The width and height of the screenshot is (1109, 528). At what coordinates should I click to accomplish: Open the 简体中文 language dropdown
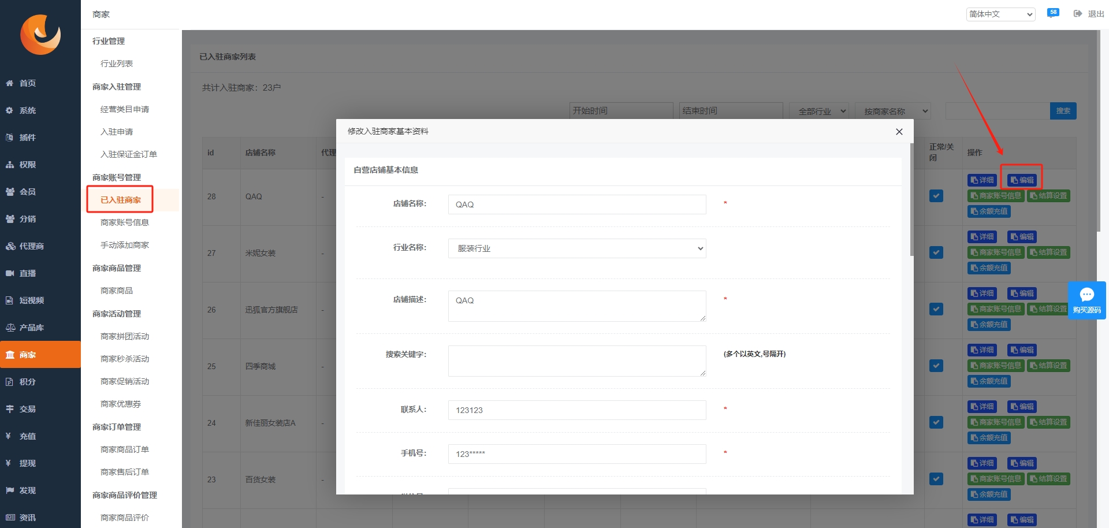pos(1000,14)
